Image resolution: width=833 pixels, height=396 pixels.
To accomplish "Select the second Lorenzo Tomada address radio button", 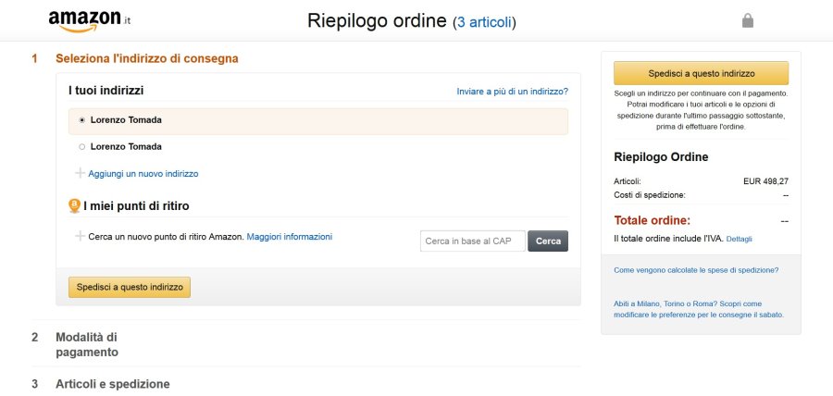I will click(x=81, y=146).
